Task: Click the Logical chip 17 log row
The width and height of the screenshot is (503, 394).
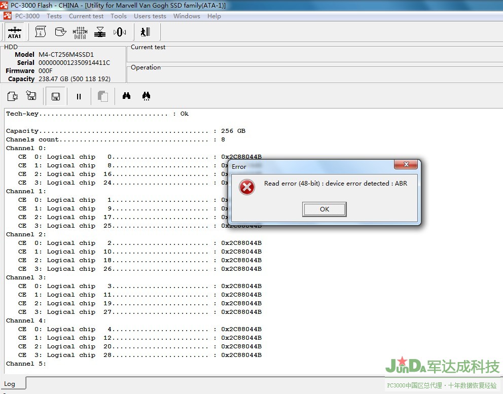Action: tap(123, 217)
